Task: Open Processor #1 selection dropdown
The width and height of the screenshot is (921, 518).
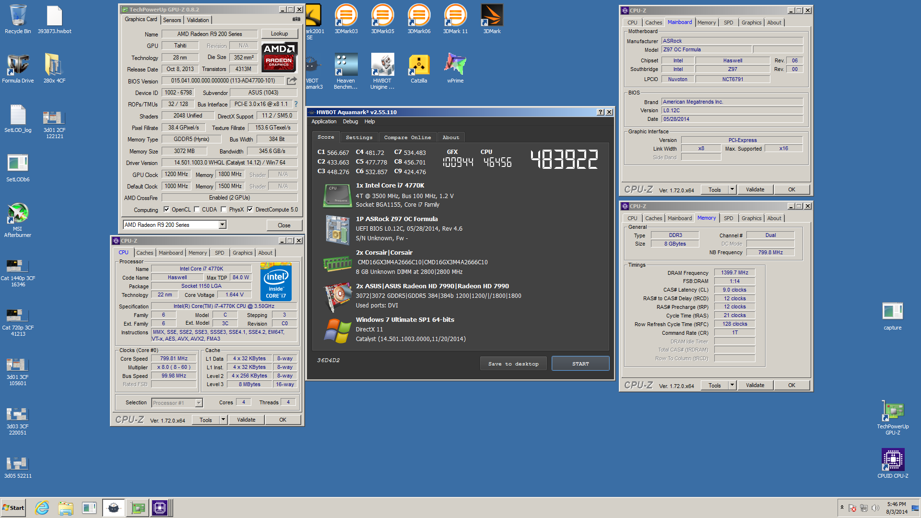Action: point(199,403)
